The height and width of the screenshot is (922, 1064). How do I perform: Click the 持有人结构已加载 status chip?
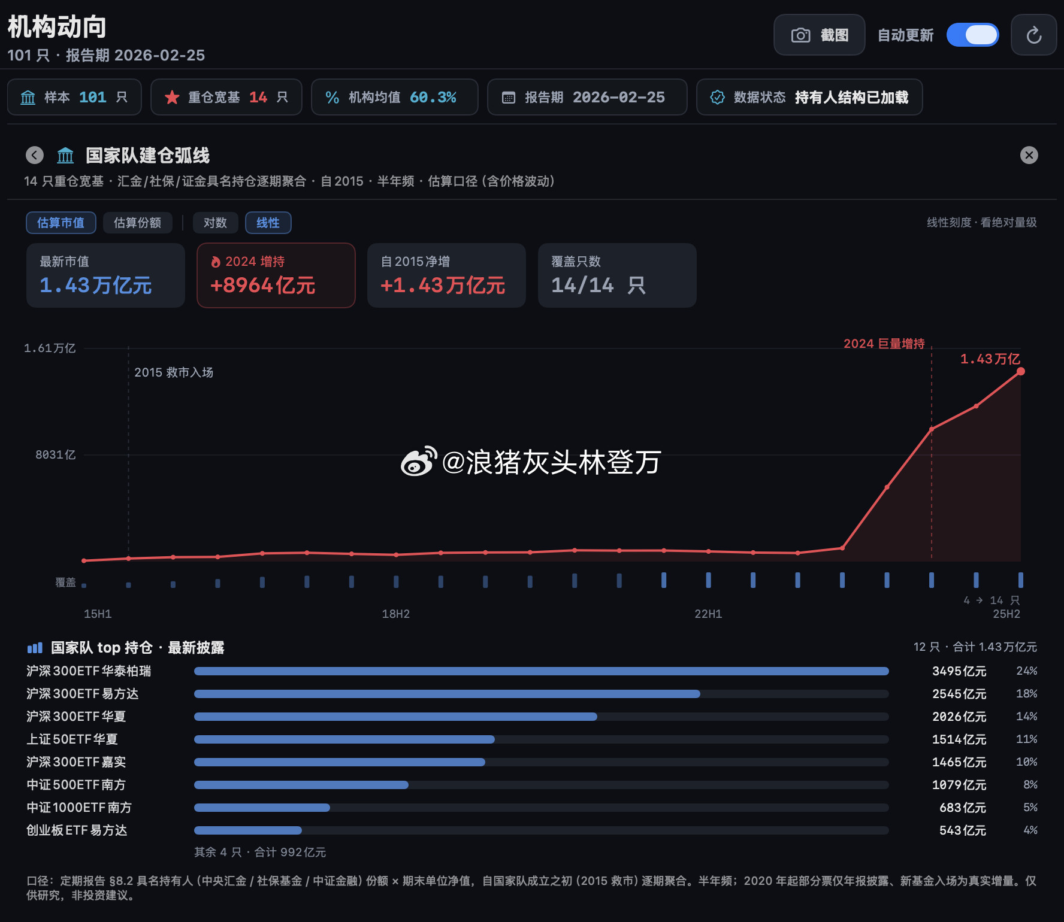click(x=809, y=98)
